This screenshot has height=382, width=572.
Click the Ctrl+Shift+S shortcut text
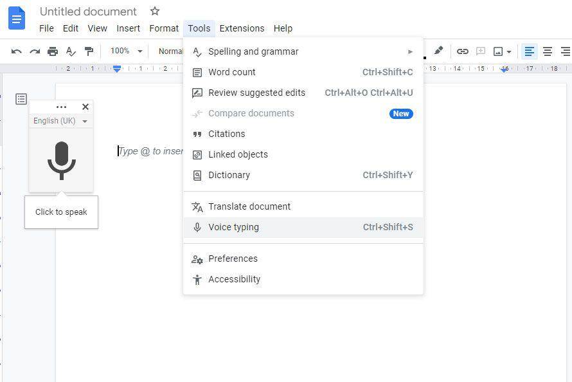388,227
